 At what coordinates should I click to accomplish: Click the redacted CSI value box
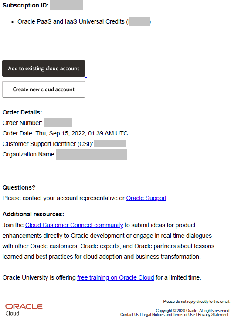[x=110, y=144]
